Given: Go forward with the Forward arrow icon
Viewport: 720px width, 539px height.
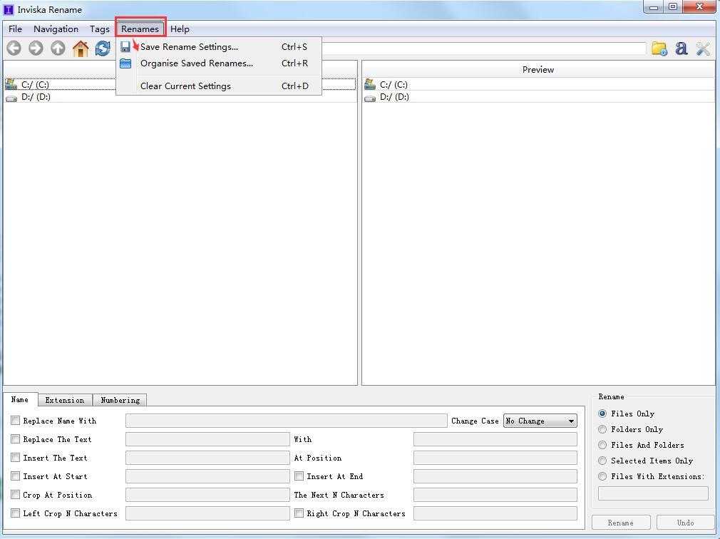Looking at the screenshot, I should [x=36, y=48].
